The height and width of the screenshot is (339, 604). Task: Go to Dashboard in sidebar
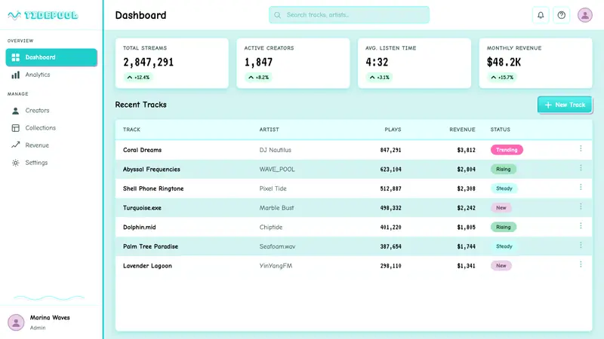[x=51, y=57]
